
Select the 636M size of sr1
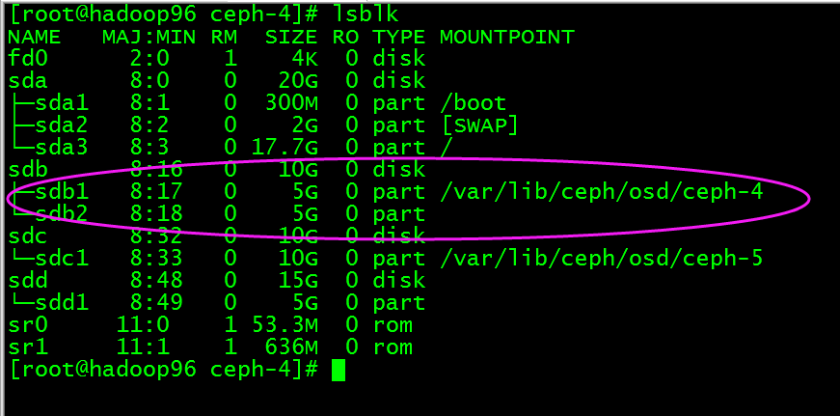[291, 347]
